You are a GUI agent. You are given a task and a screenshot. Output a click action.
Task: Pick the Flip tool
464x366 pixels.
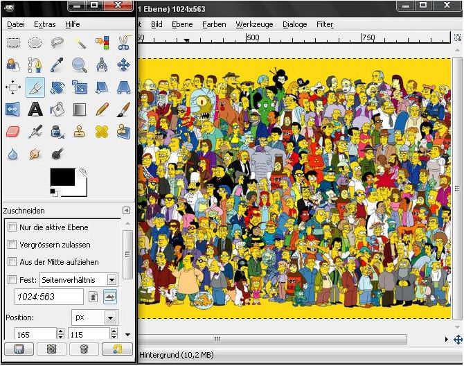coord(12,110)
